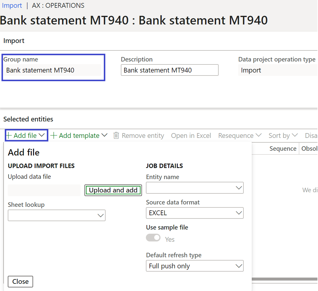Click the plus icon beside Add template

point(53,136)
